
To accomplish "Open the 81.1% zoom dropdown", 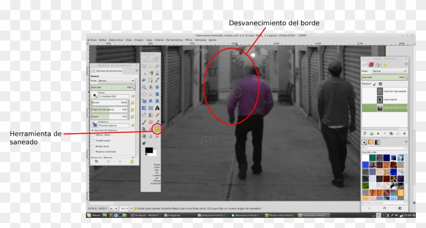I will [131, 208].
